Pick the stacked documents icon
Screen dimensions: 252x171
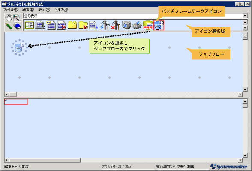(94, 25)
